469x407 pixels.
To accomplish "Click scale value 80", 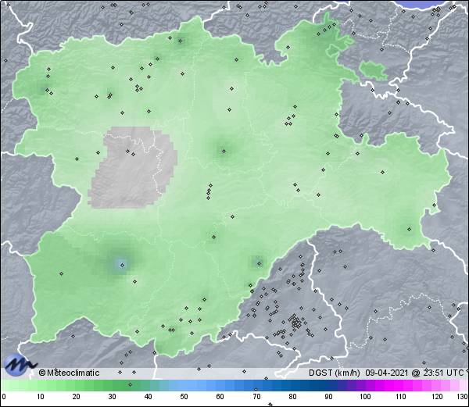I will pyautogui.click(x=292, y=397).
